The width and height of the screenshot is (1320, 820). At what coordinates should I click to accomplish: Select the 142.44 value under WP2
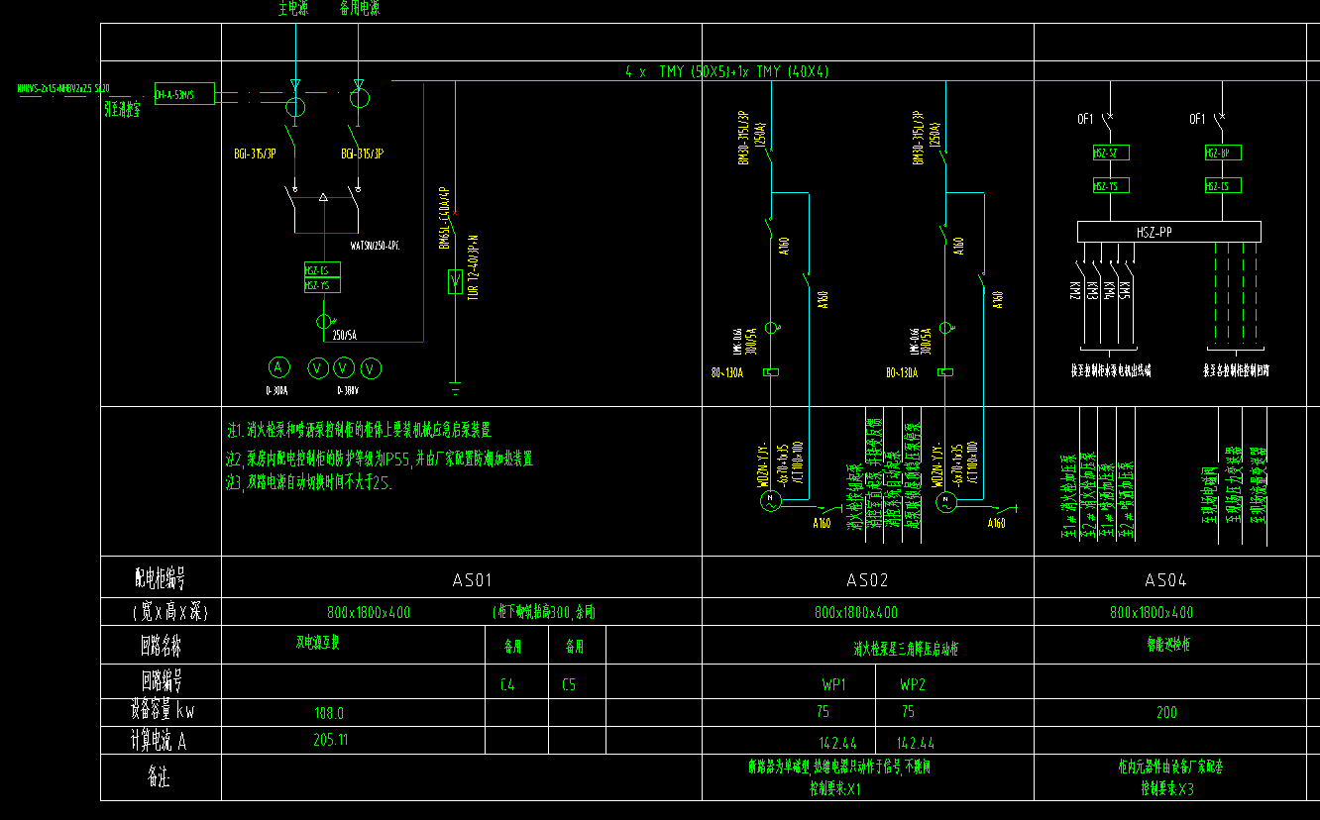click(x=916, y=743)
